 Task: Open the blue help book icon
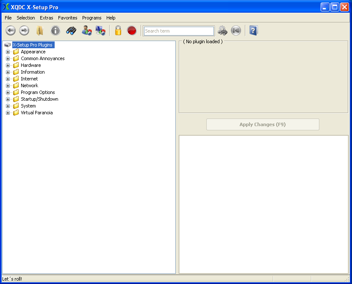(254, 30)
